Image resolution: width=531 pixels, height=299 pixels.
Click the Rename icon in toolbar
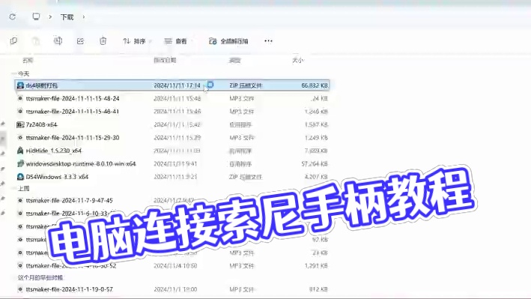(x=58, y=40)
